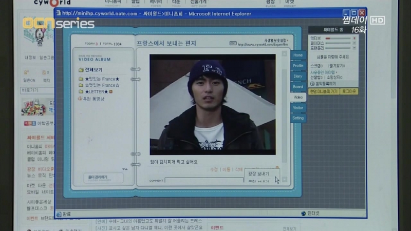Click the 추천 동영상 icon
Viewport: 411px width, 231px height.
click(x=80, y=99)
